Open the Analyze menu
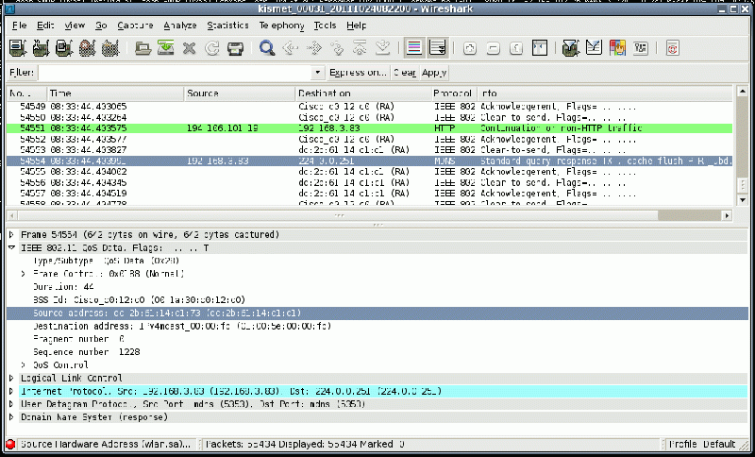This screenshot has width=755, height=457. tap(180, 25)
